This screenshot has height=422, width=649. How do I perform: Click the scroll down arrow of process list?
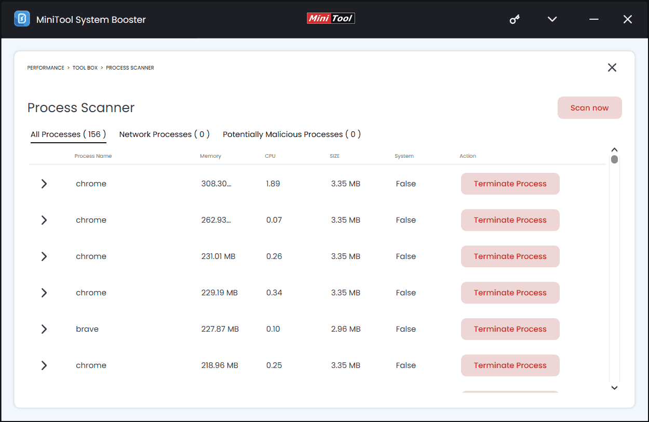[x=614, y=387]
